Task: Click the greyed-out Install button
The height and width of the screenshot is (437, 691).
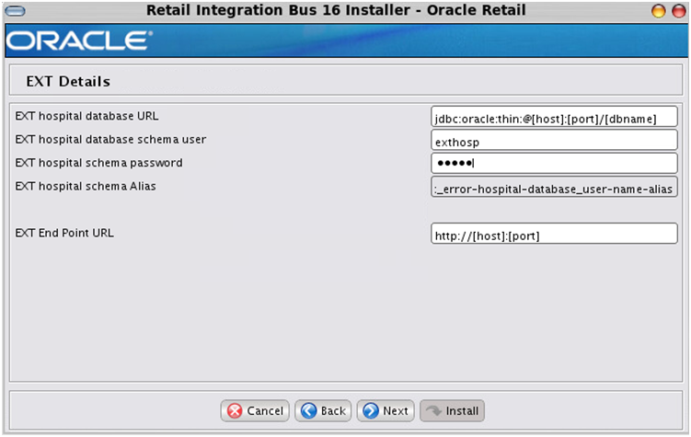Action: click(452, 410)
